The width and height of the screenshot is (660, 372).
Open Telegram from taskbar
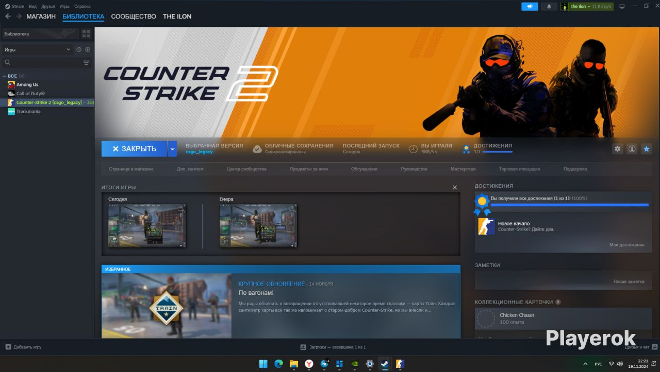click(324, 364)
